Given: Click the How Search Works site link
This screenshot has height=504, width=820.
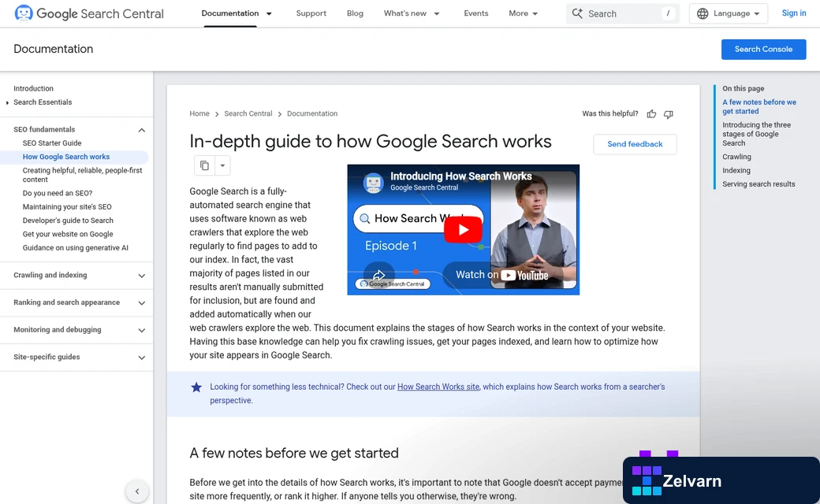Looking at the screenshot, I should pyautogui.click(x=438, y=387).
